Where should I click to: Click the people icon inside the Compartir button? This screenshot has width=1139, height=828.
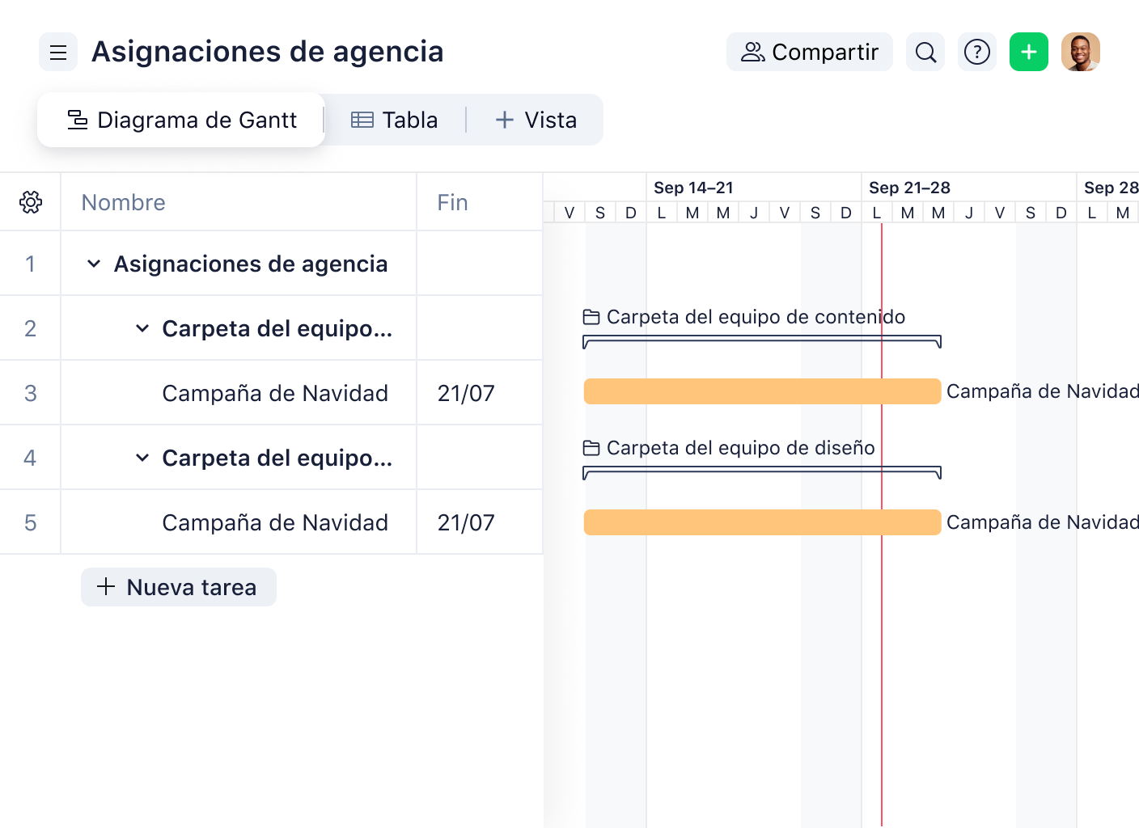click(754, 51)
